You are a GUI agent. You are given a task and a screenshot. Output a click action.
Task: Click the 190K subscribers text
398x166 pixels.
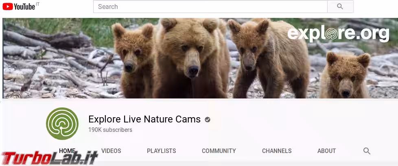pyautogui.click(x=110, y=130)
